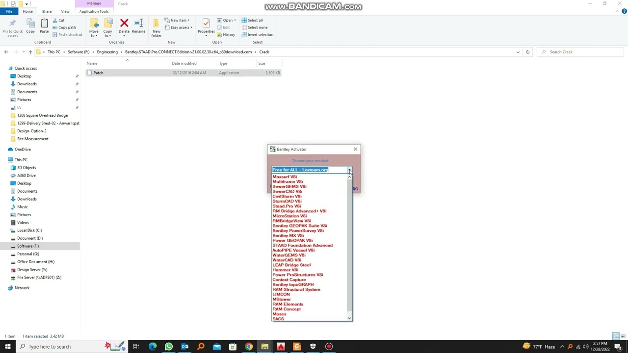This screenshot has width=628, height=353.
Task: Click the Manage contextual tab
Action: (x=94, y=3)
